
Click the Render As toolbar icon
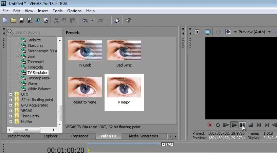[38, 20]
